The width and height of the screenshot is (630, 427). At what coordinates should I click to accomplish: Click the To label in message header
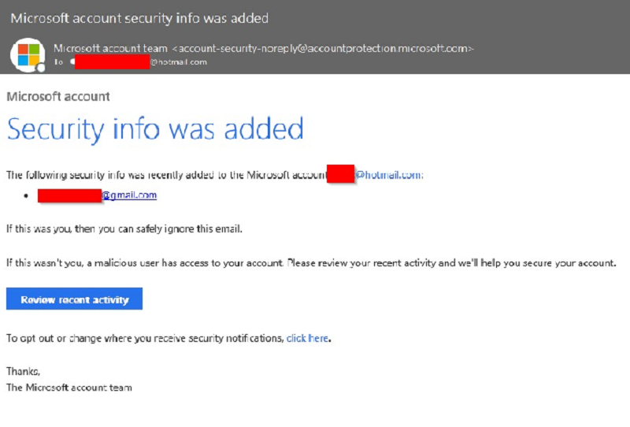58,62
